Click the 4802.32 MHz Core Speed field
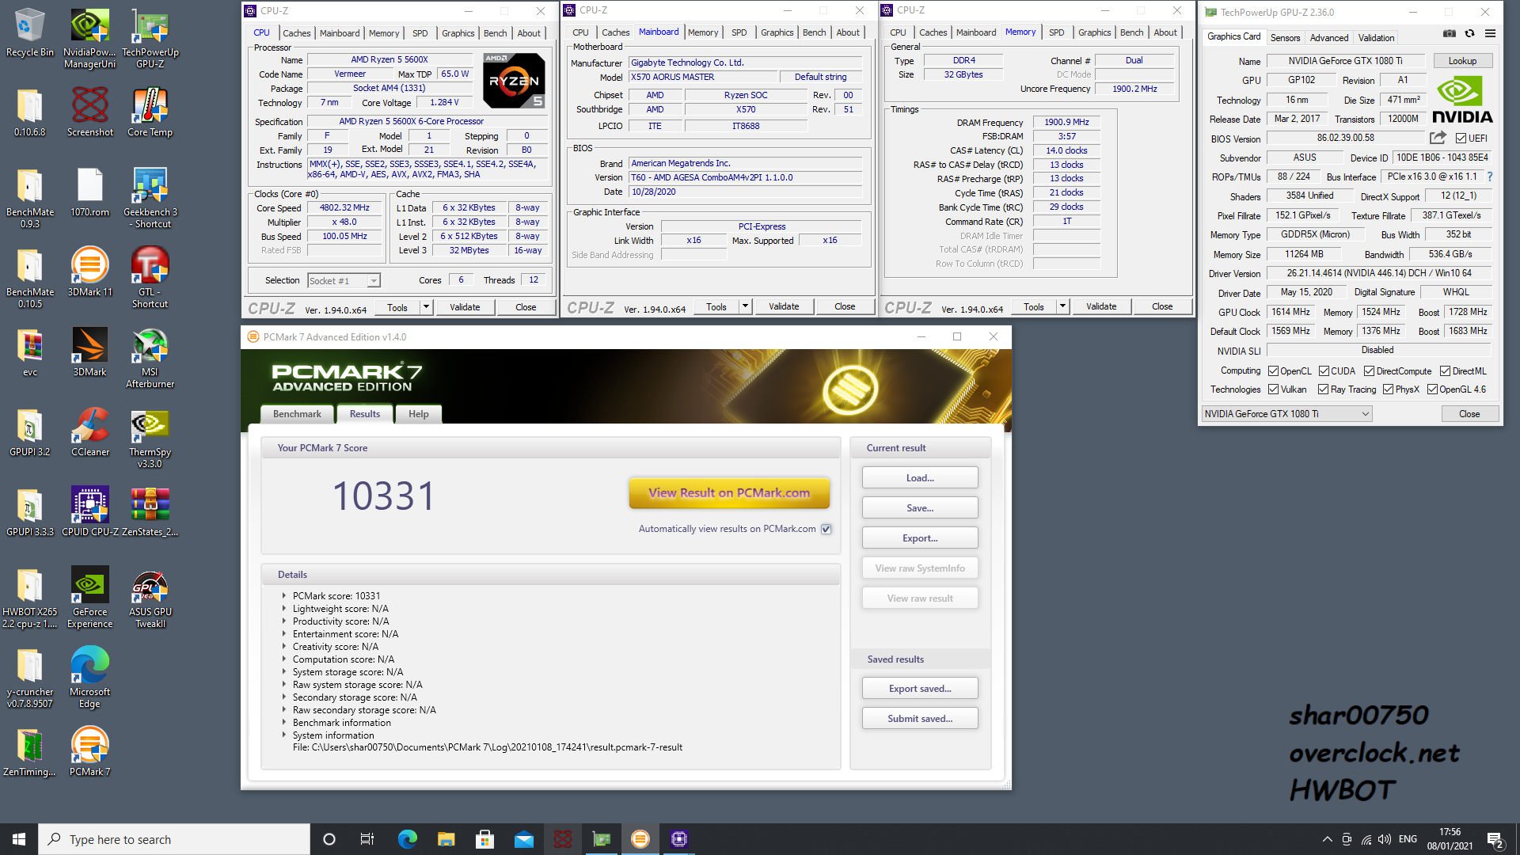 pyautogui.click(x=344, y=208)
